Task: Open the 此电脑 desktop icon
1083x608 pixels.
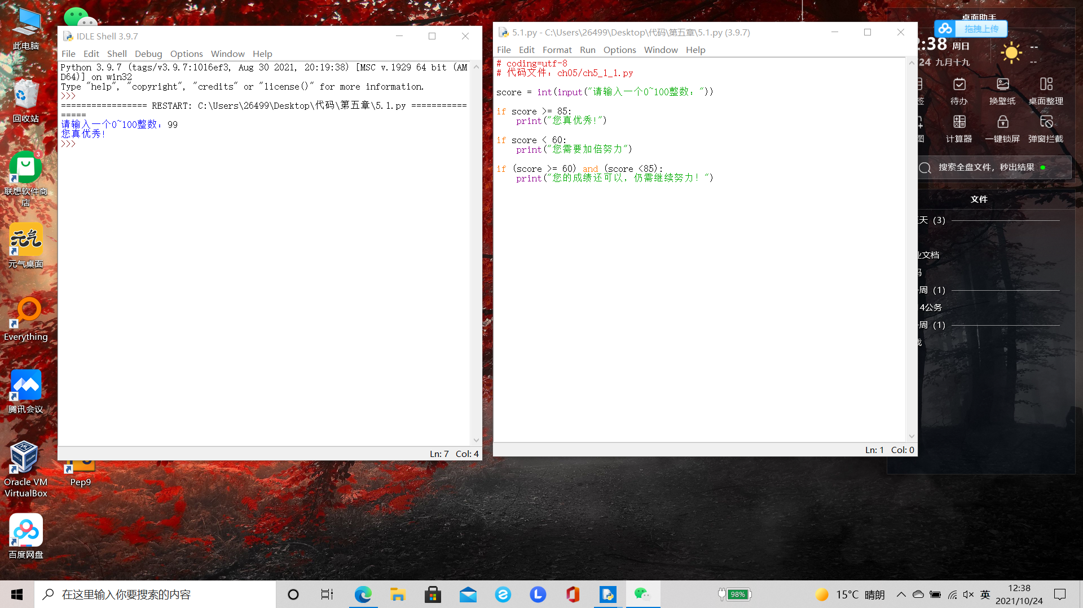Action: tap(26, 28)
